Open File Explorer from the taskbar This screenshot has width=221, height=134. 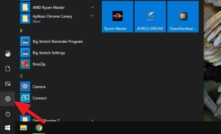(24, 128)
